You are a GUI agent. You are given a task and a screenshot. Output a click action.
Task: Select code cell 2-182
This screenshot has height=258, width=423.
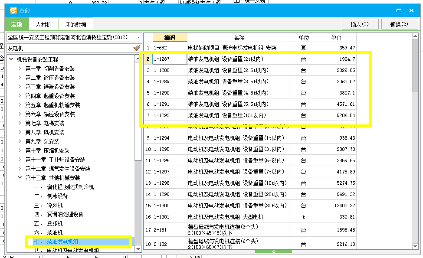point(170,244)
